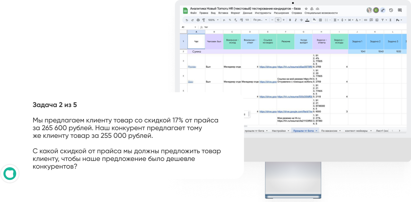Open the text rotation dropdown
Screen dimensions: 411x202
(358, 20)
